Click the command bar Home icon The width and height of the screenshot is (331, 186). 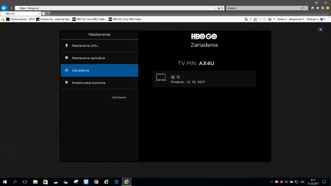pos(246,19)
